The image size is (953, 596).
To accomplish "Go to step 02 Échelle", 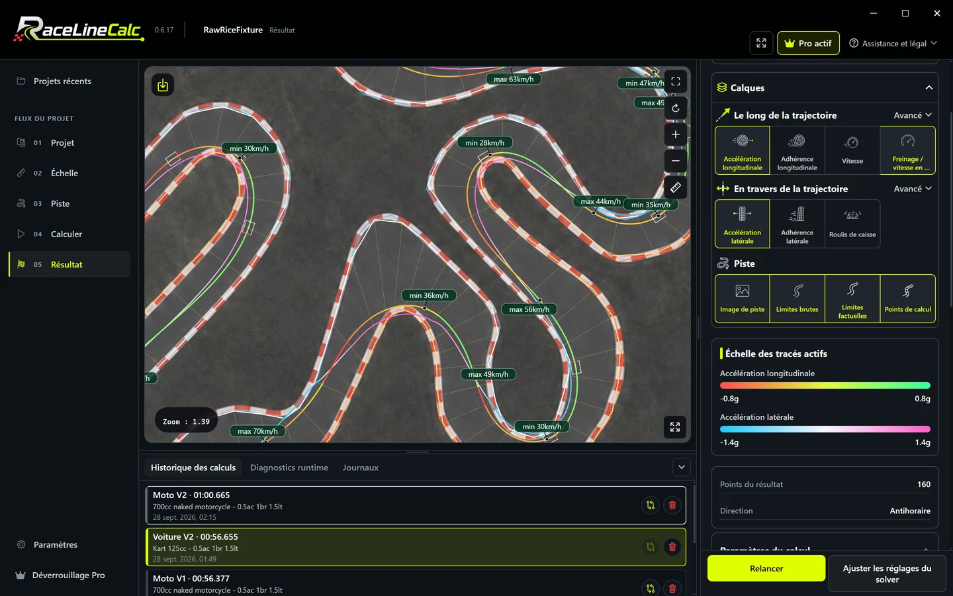I will click(69, 173).
